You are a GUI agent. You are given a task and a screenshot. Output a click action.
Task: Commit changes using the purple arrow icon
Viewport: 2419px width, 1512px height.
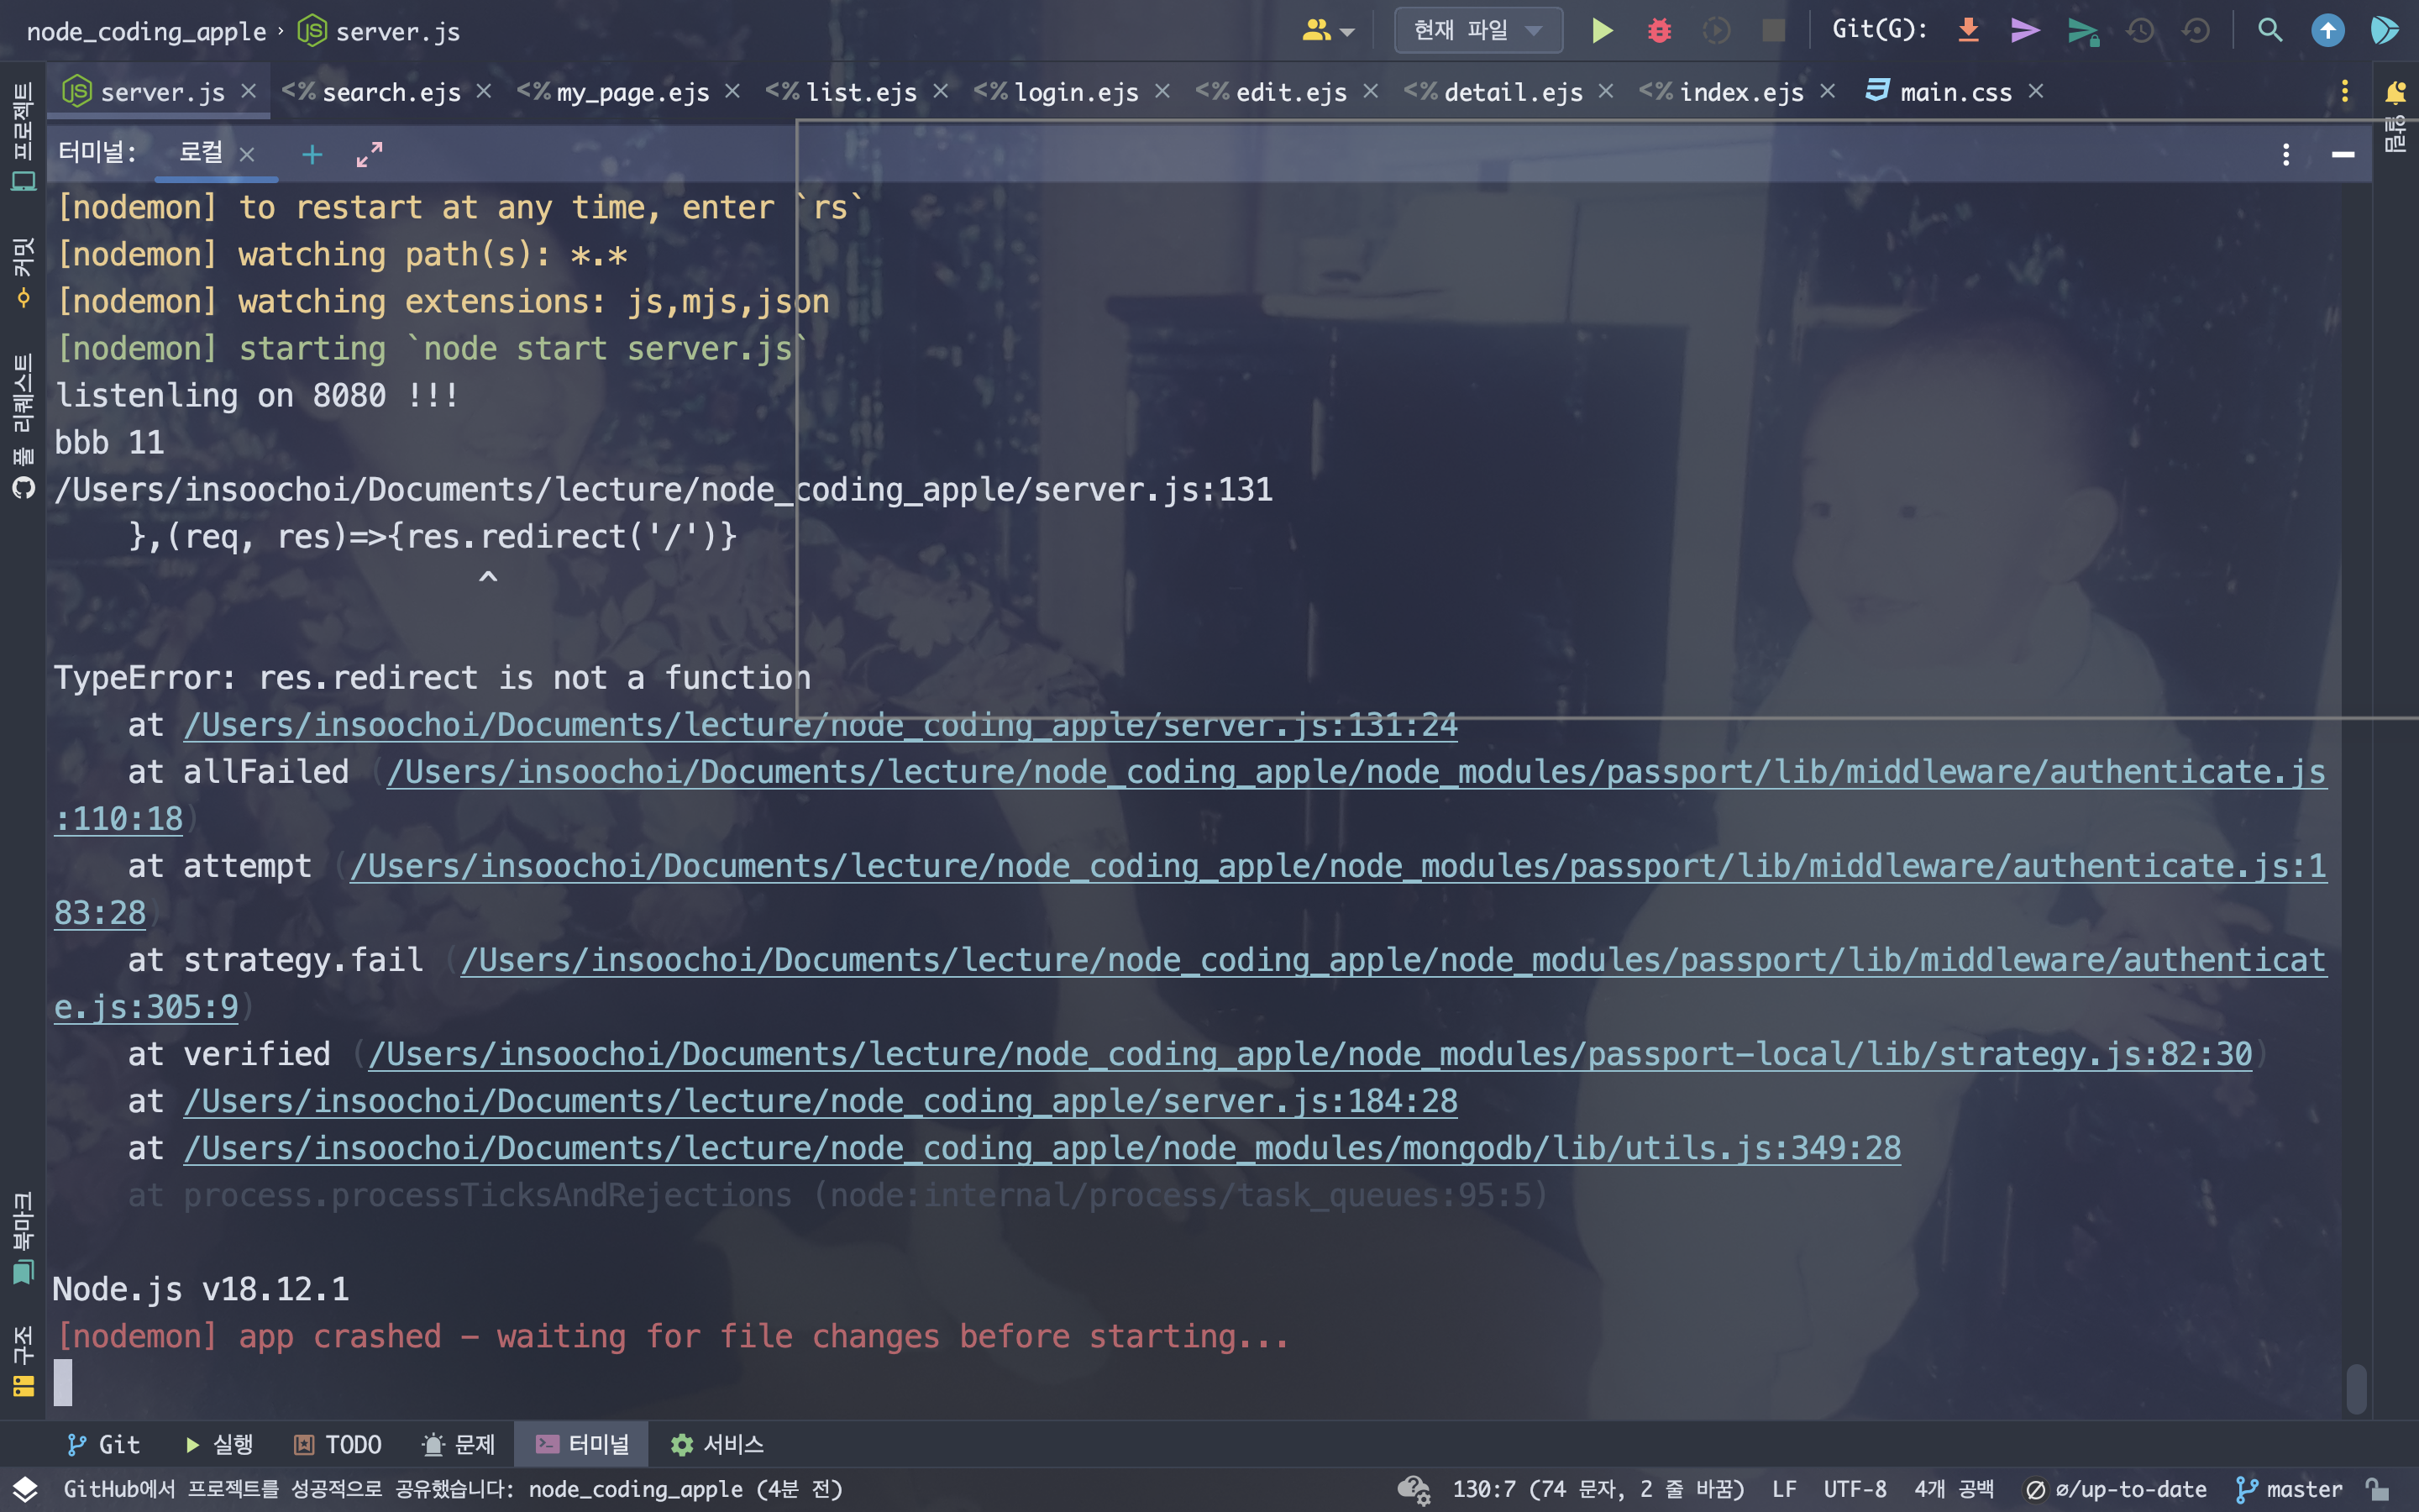[x=2025, y=30]
